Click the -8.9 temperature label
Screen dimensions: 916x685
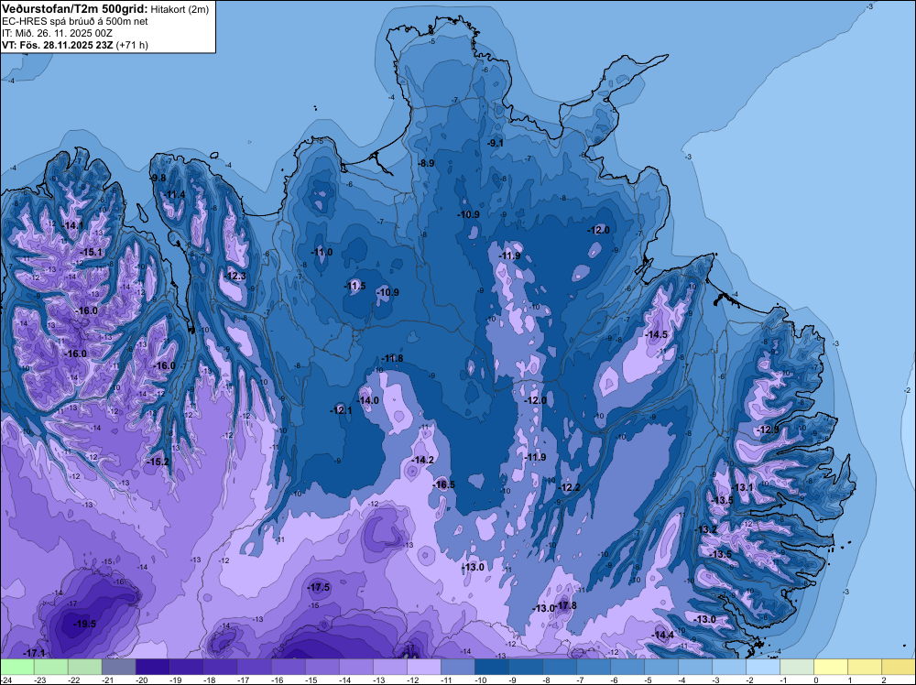(x=427, y=164)
